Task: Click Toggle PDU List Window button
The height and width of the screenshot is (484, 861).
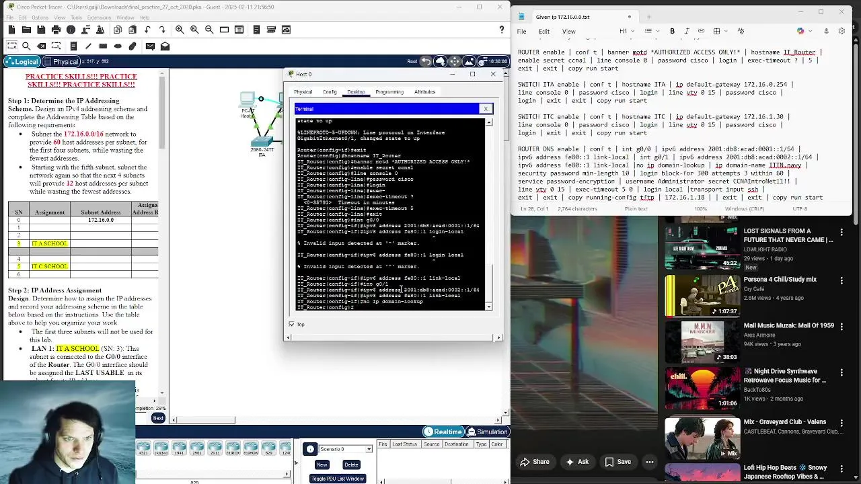Action: coord(337,479)
